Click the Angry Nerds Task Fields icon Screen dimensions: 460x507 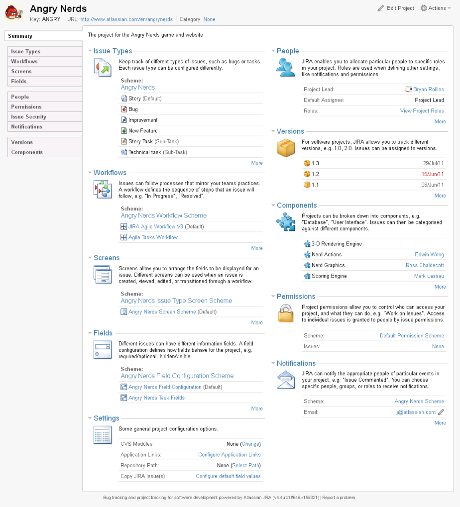pos(123,398)
